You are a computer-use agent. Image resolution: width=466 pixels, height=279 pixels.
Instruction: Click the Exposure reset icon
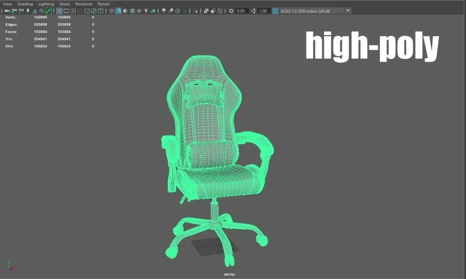(231, 11)
